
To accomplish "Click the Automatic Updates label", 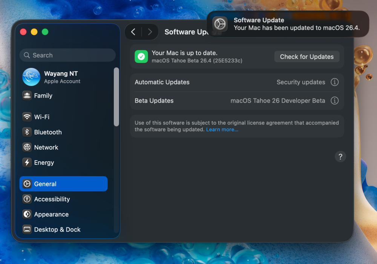I will [162, 82].
